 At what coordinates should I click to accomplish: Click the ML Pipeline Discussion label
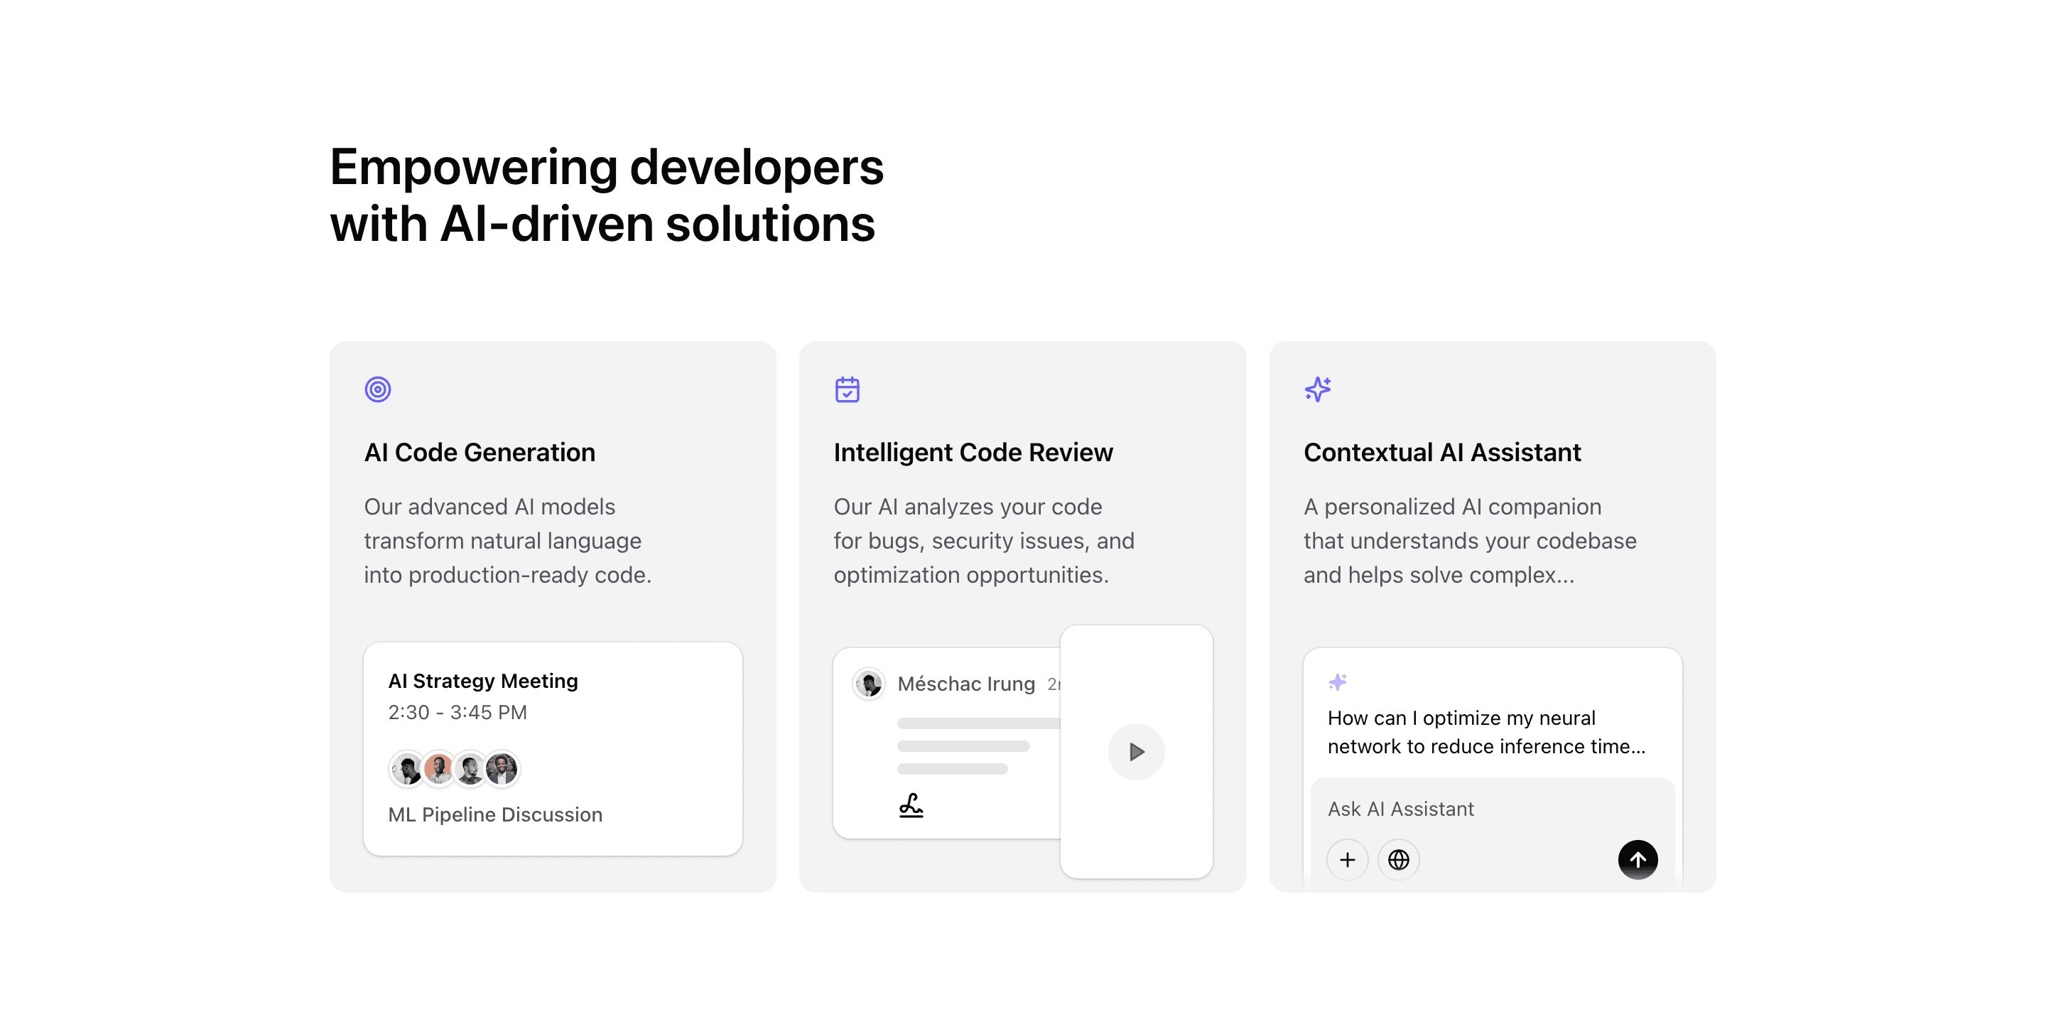tap(495, 814)
